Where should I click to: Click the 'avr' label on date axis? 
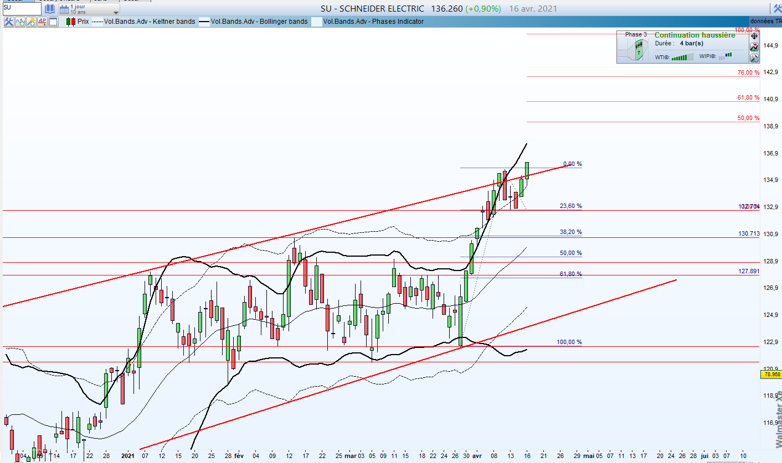click(477, 456)
